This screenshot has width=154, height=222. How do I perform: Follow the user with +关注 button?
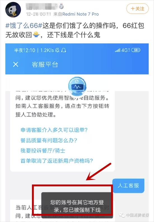pos(137,9)
